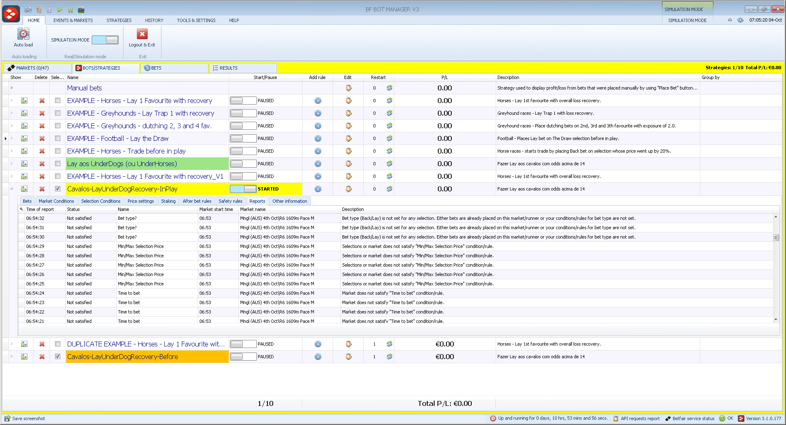Select report row at 06:54:29
786x425 pixels.
click(395, 246)
